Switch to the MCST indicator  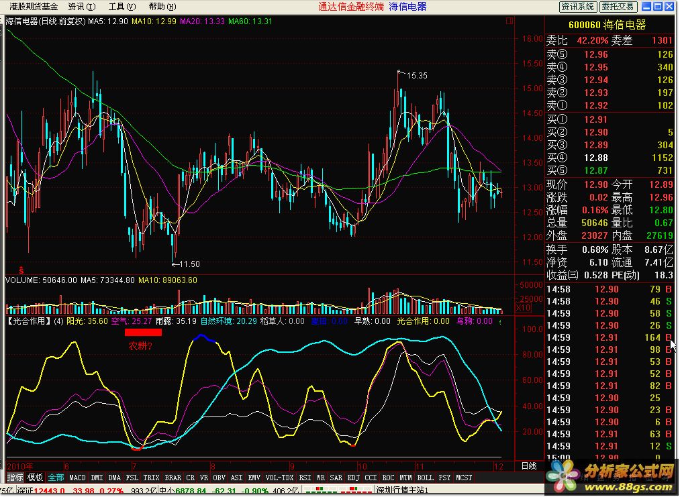[464, 478]
